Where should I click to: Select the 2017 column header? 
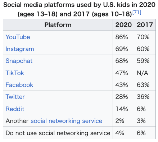click(145, 25)
